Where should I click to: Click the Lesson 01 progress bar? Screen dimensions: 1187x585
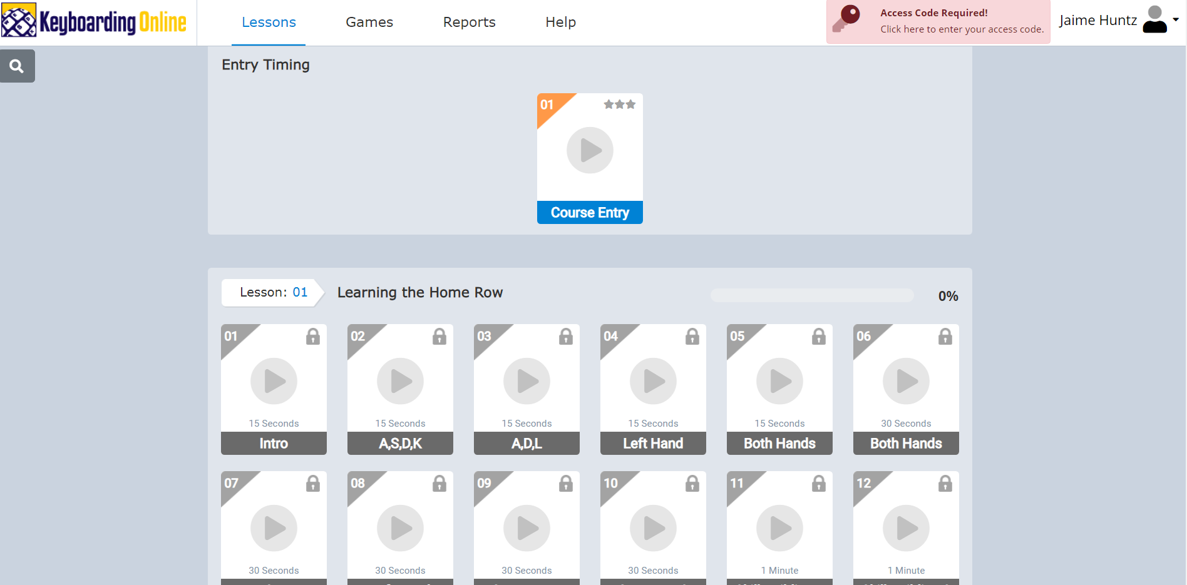tap(812, 295)
